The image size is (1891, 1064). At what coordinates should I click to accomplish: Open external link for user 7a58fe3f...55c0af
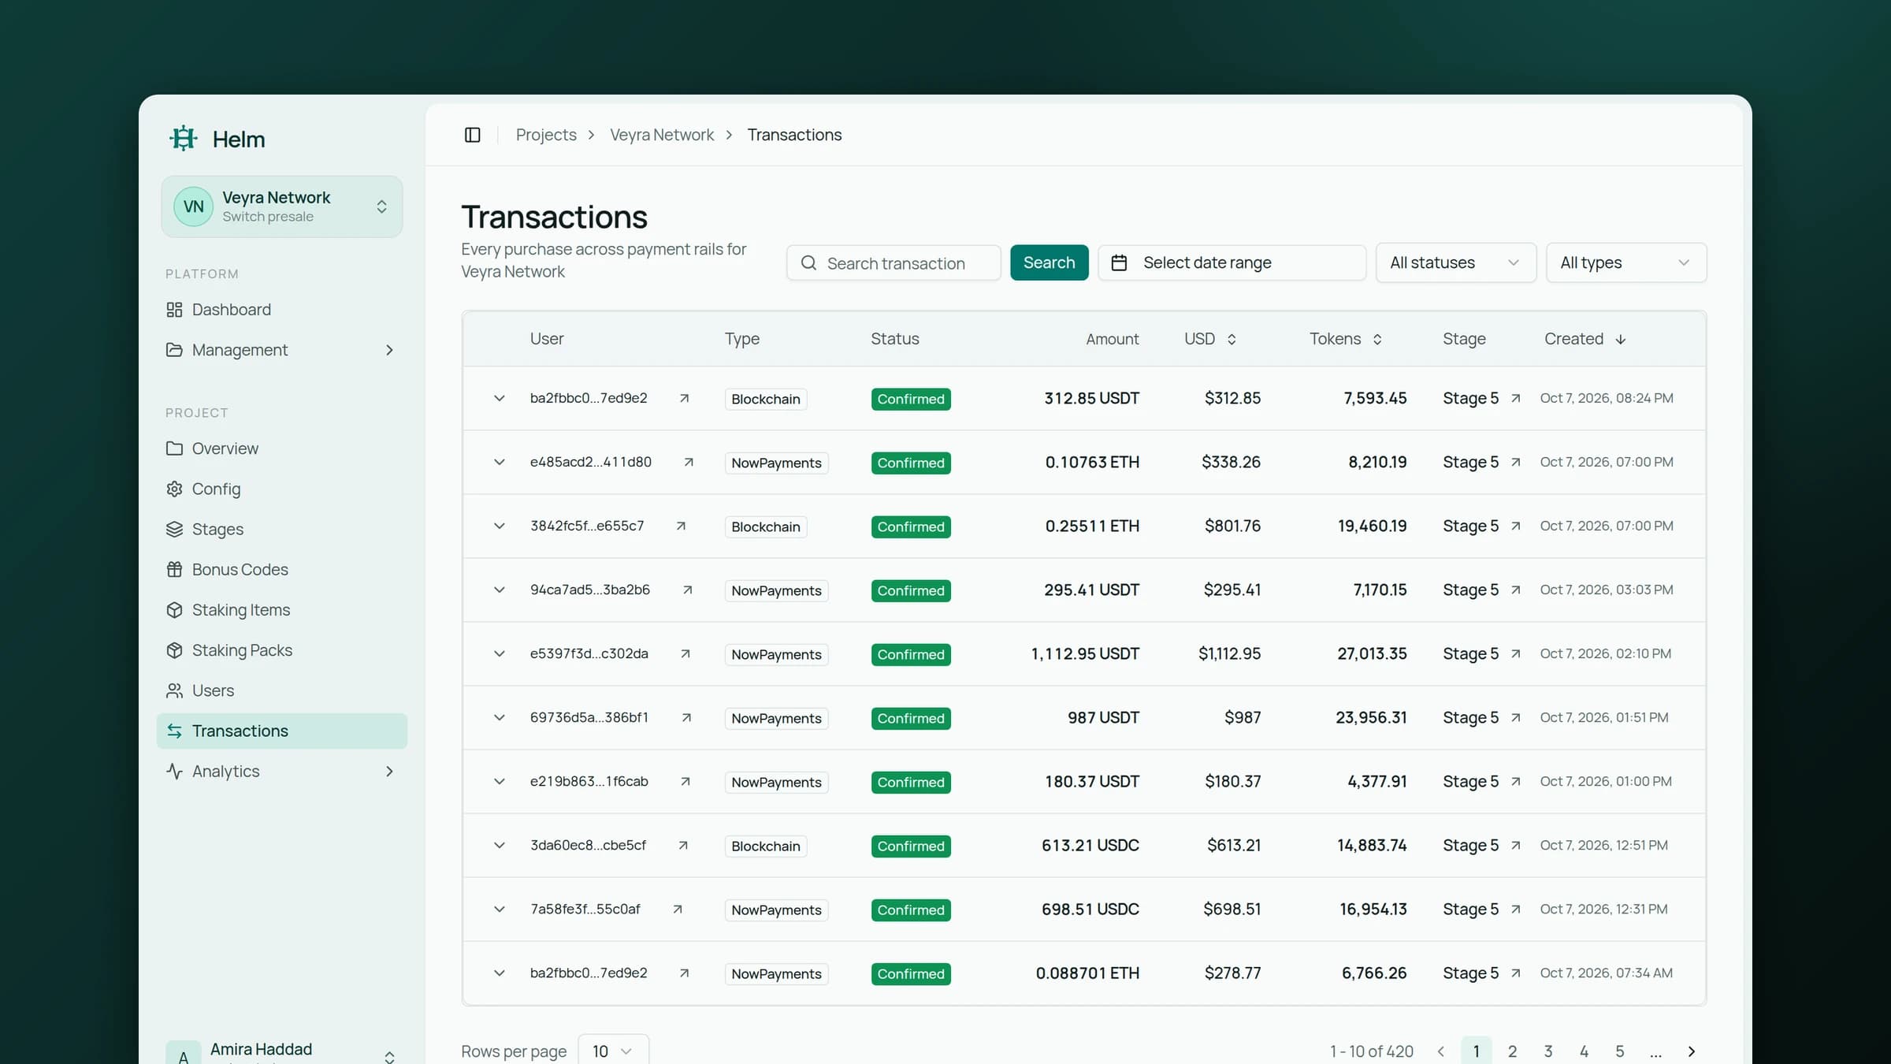[678, 909]
